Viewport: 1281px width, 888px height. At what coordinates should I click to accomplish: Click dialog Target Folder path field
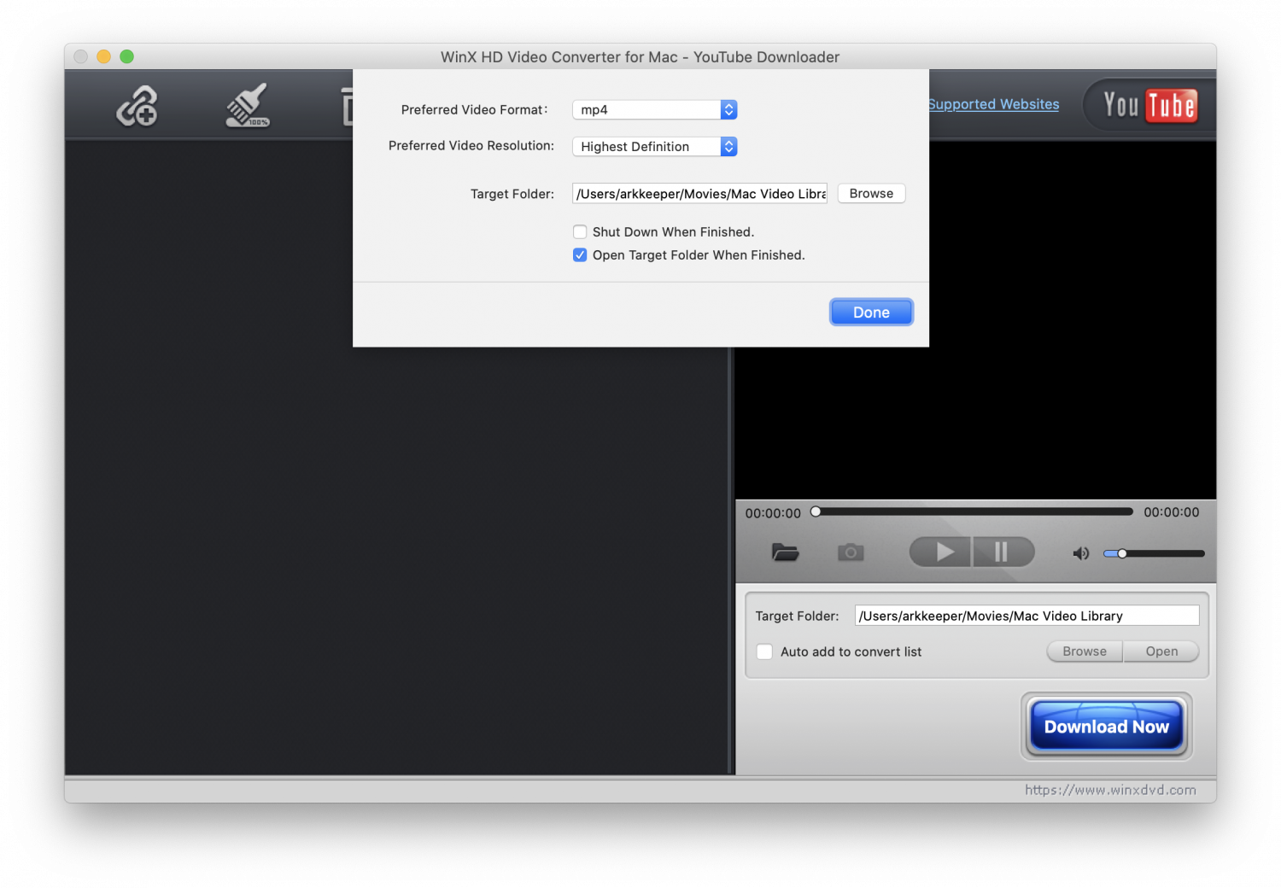(x=699, y=194)
